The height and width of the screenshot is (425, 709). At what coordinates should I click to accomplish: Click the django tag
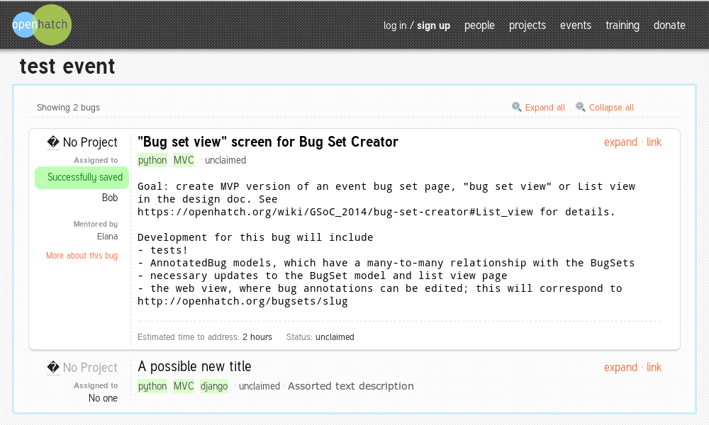coord(214,386)
